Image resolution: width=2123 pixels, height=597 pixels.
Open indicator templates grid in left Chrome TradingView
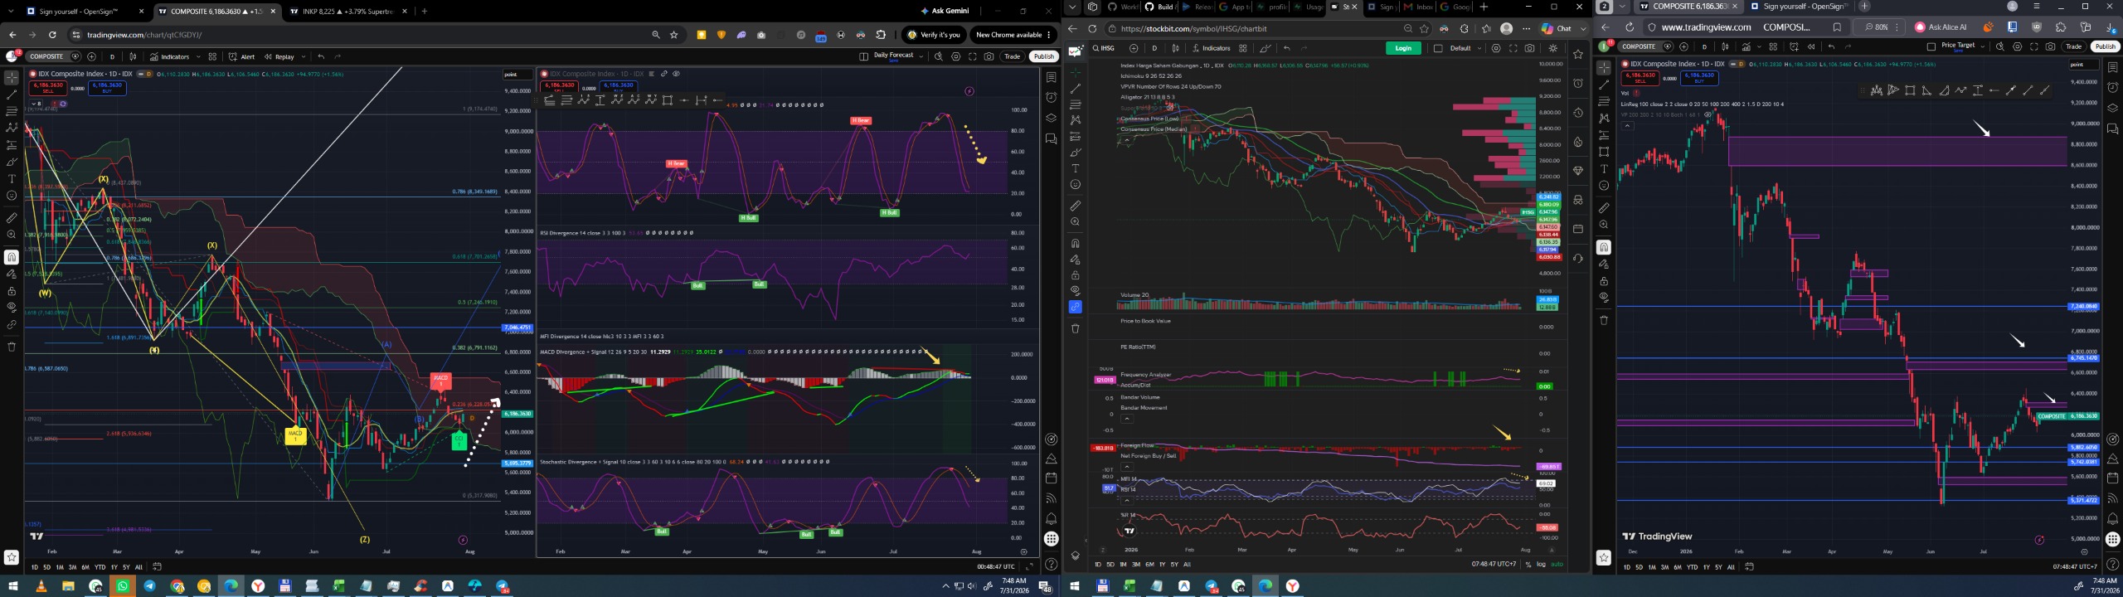click(212, 57)
